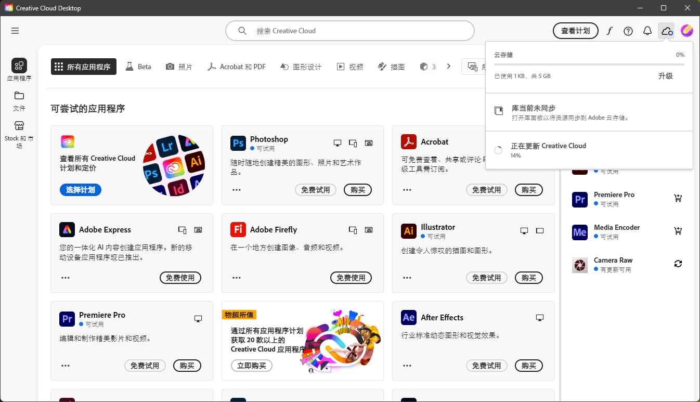Screen dimensions: 700x402
Task: Go to Apps in the sidebar
Action: [19, 70]
